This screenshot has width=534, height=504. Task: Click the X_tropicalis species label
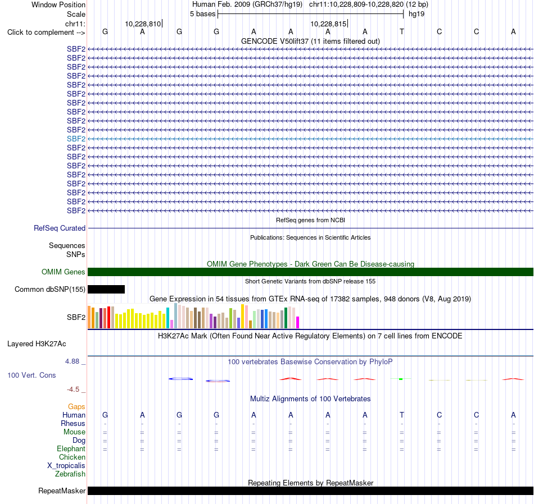66,466
